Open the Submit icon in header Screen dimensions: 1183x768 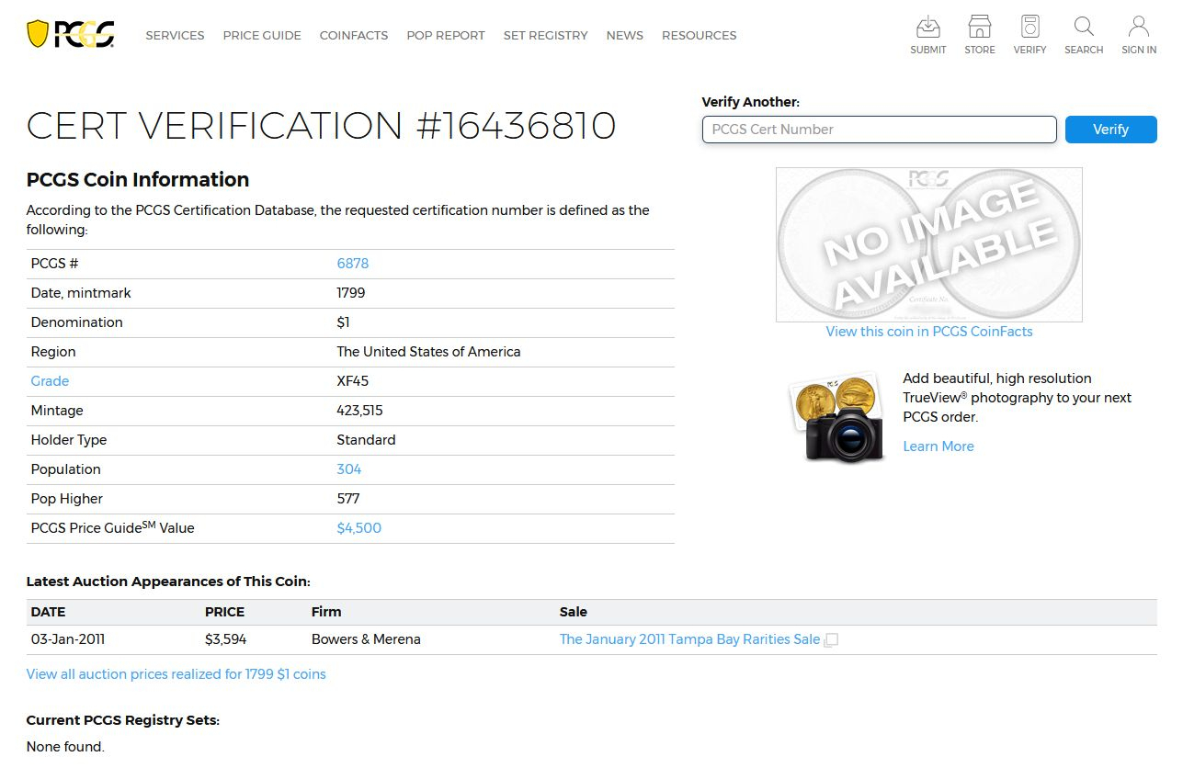(928, 35)
